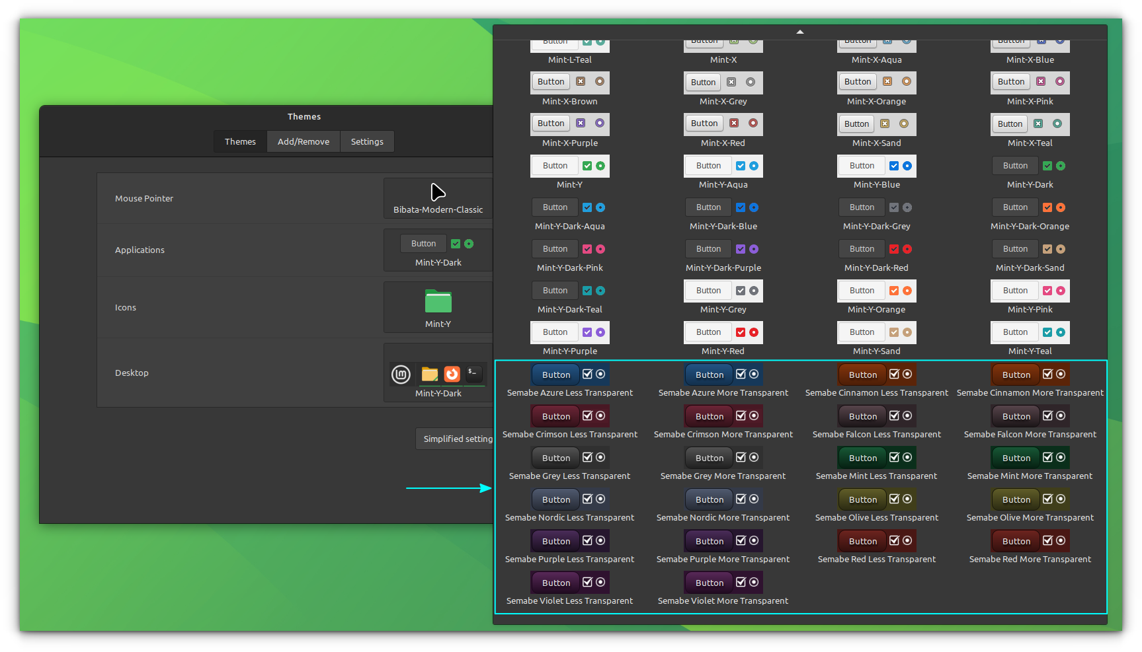Click the Button preview in Mint-X-Grey theme
The image size is (1142, 652).
click(703, 82)
